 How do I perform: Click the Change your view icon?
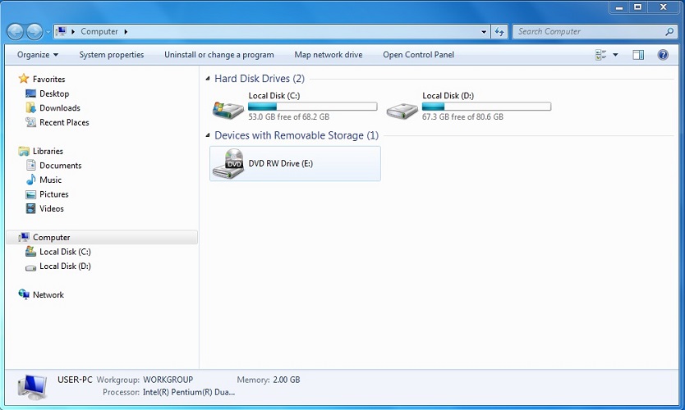coord(600,54)
